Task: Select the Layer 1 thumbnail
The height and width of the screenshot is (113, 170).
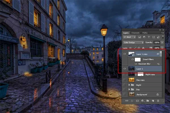Action: [x=131, y=69]
